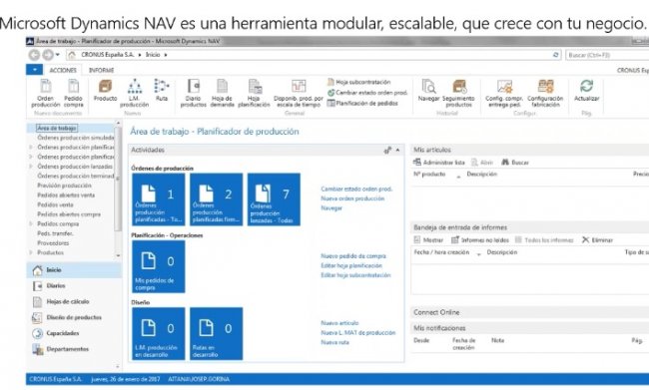This screenshot has width=649, height=390.
Task: Expand the Pedidos compra tree node
Action: [x=31, y=223]
